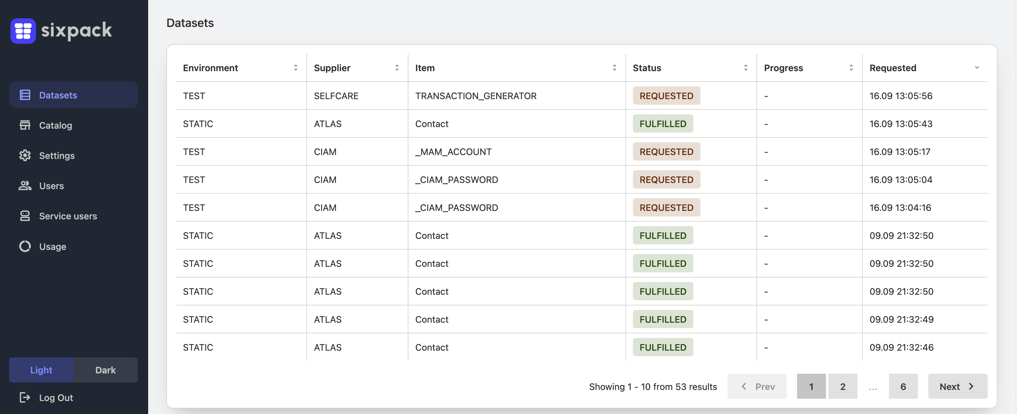Open the Usage menu item
This screenshot has height=414, width=1017.
point(53,247)
